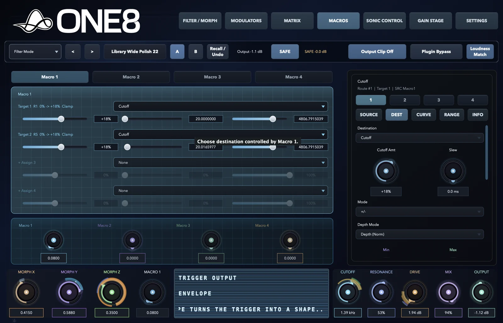Viewport: 503px width, 323px height.
Task: Select route slot 3
Action: 439,100
